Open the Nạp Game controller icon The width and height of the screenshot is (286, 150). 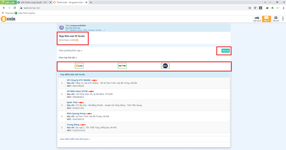(257, 19)
